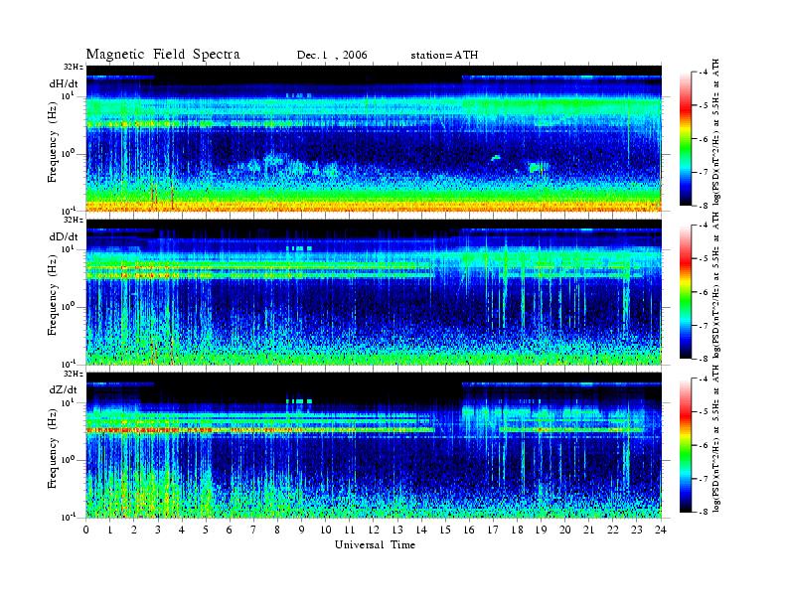Click the dZ/dt spectrogram plot
The width and height of the screenshot is (787, 608).
[374, 445]
